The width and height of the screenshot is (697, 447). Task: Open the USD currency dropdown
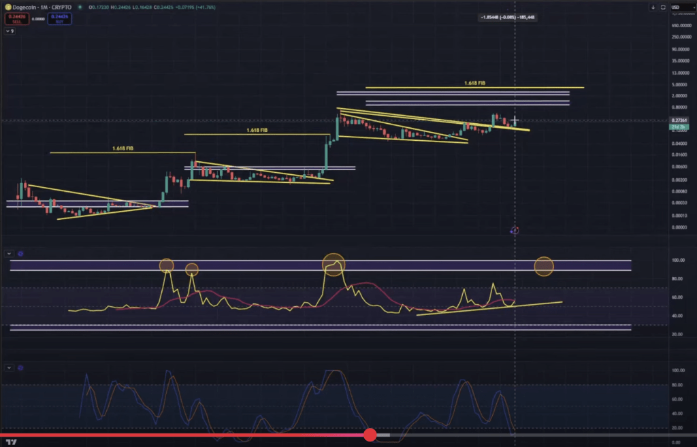pos(683,6)
